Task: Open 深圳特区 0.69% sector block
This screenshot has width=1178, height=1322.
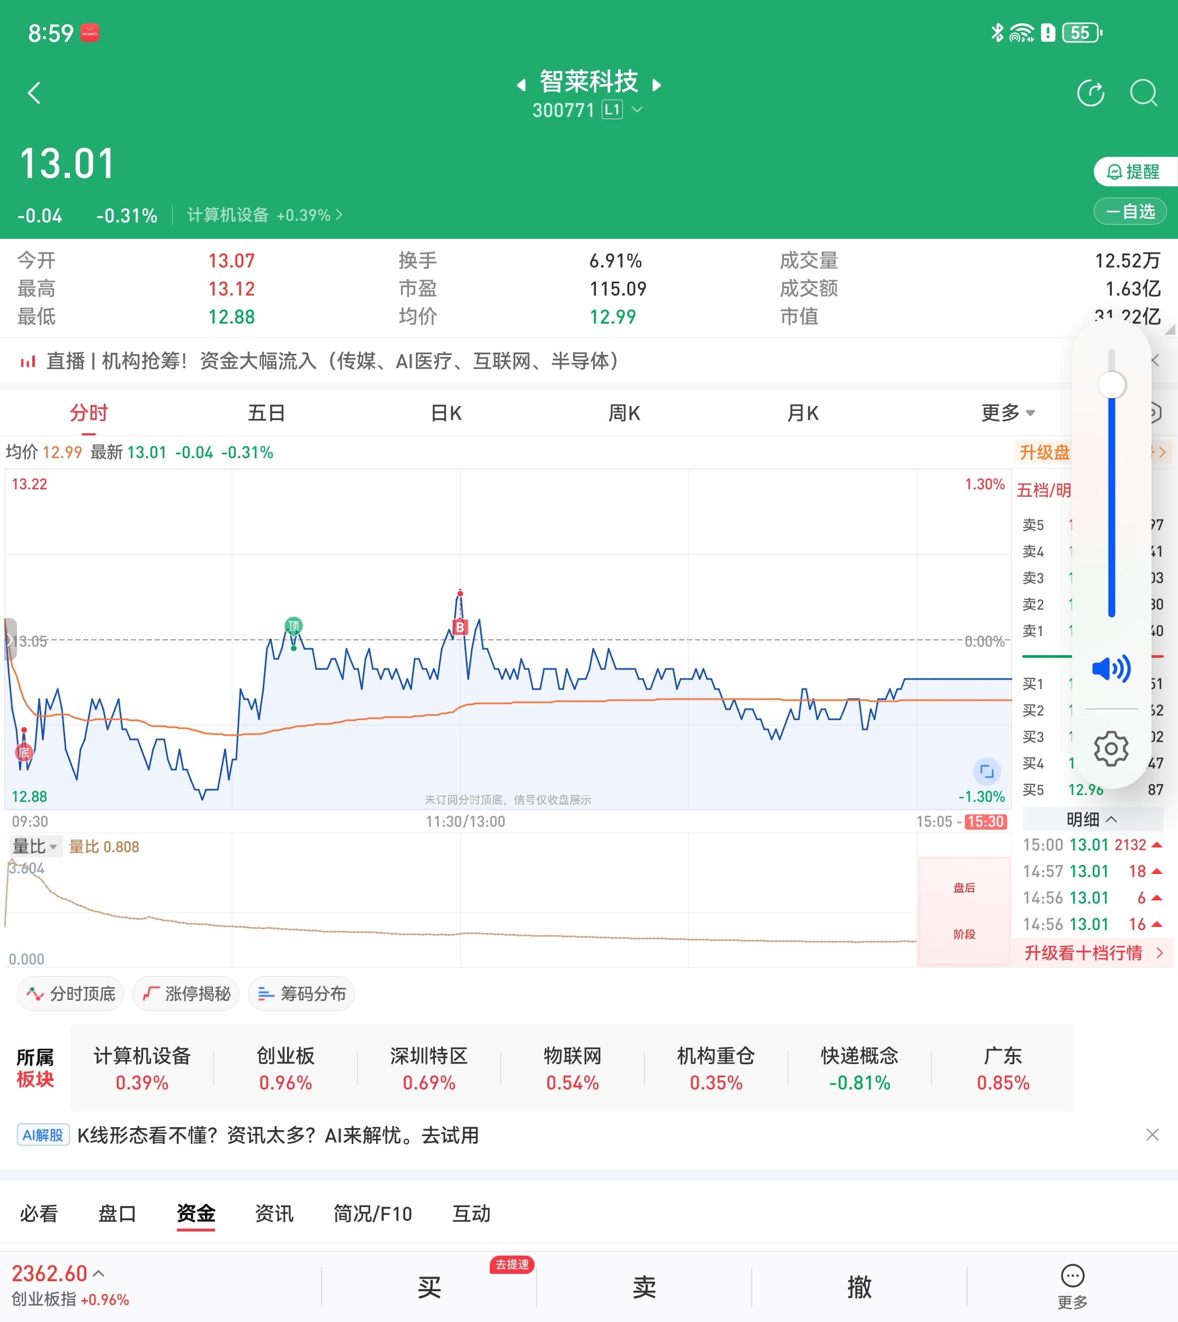Action: (x=429, y=1068)
